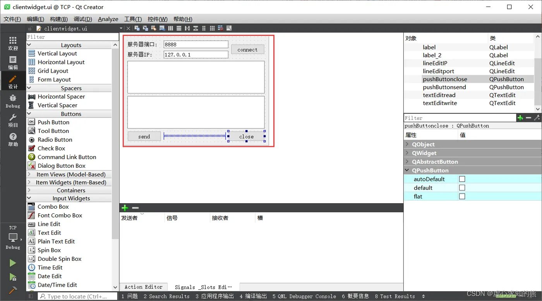542x301 pixels.
Task: Open the 构建(B) menu
Action: [59, 19]
